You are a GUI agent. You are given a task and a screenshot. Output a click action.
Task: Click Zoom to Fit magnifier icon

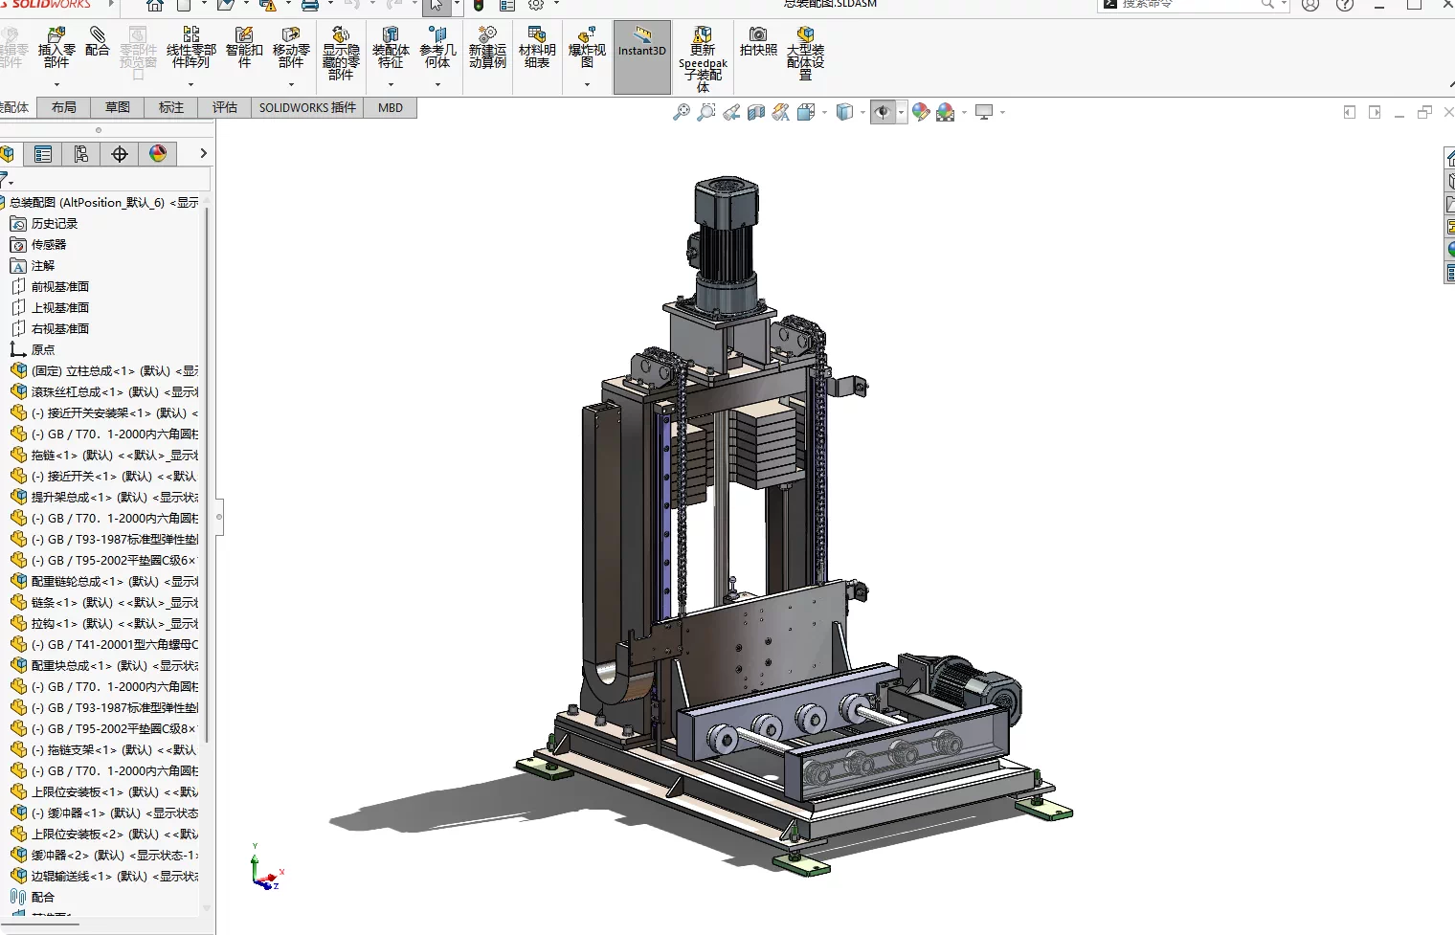click(x=682, y=112)
